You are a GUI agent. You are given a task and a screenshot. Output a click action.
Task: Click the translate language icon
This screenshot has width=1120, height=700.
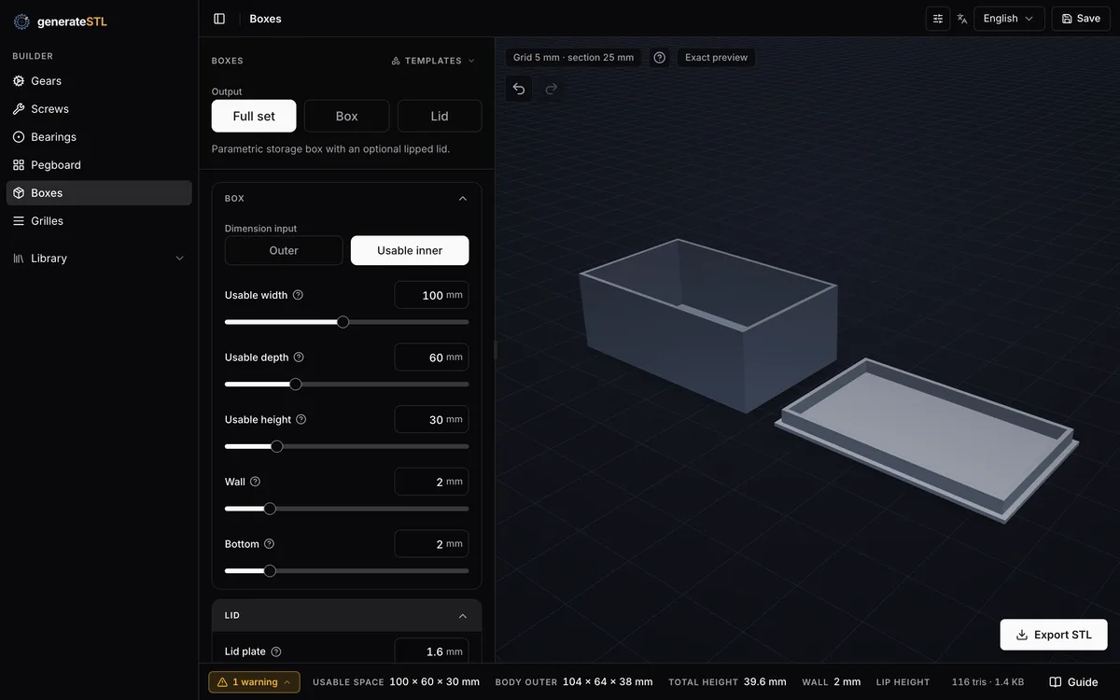(962, 19)
